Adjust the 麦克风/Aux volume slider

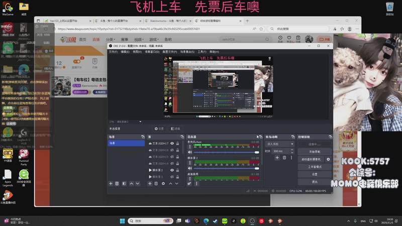tap(226, 152)
